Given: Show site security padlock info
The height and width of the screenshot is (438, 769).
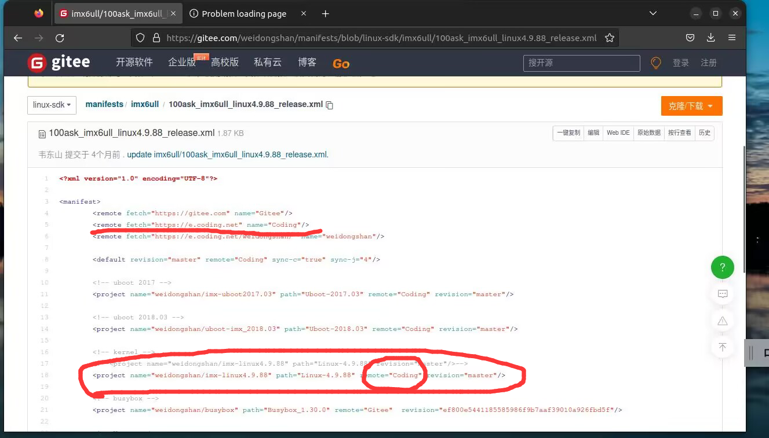Looking at the screenshot, I should pos(156,38).
